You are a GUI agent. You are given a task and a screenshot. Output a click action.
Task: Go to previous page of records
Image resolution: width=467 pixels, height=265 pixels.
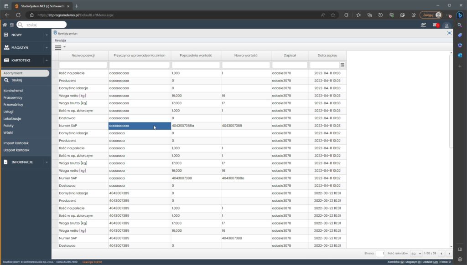[x=441, y=254]
